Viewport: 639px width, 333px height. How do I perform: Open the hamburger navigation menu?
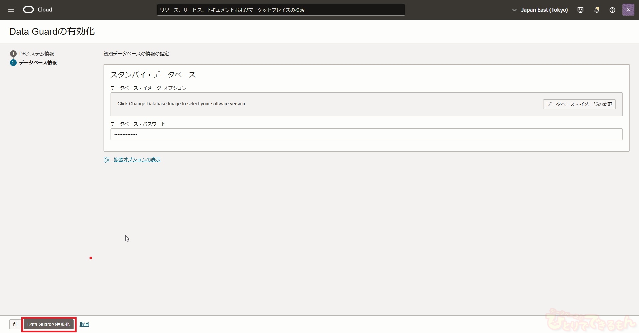(x=11, y=10)
